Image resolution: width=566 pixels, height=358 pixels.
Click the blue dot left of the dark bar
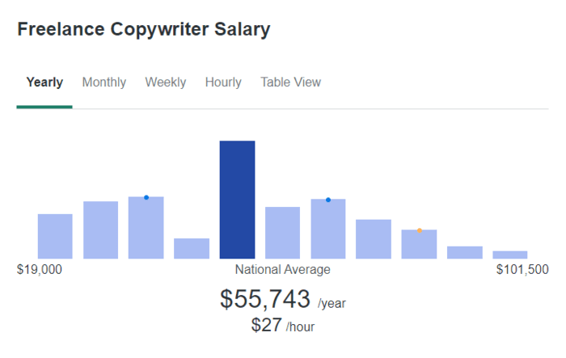(x=146, y=197)
